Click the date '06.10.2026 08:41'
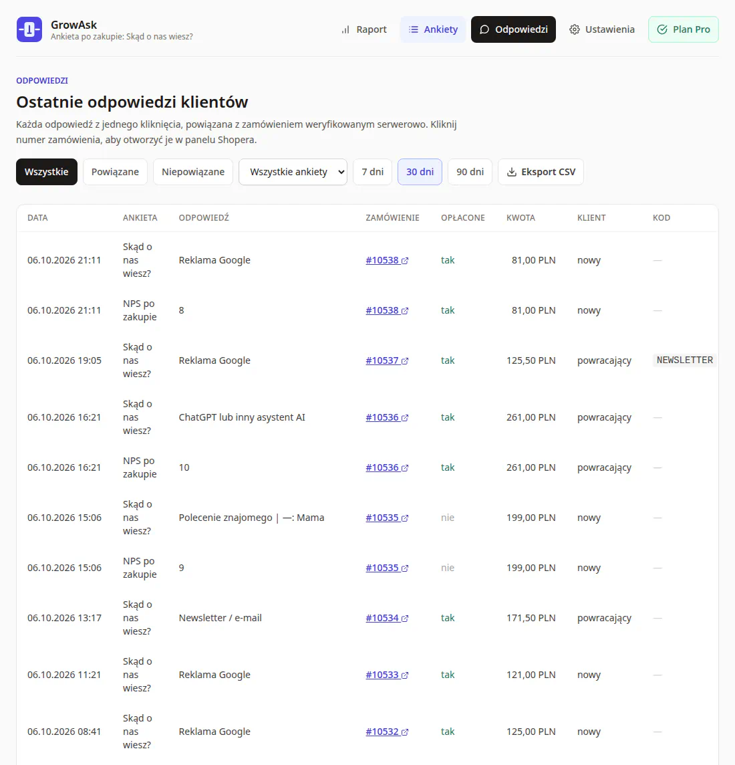 coord(64,732)
